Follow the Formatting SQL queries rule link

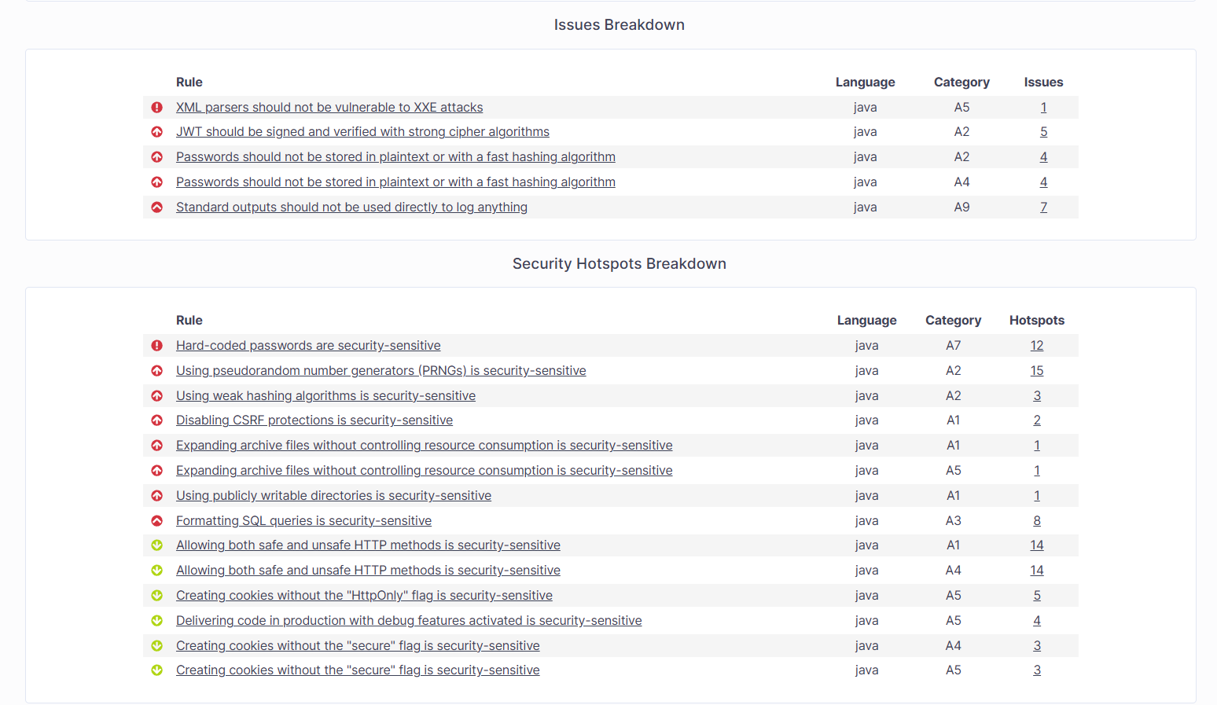(303, 521)
